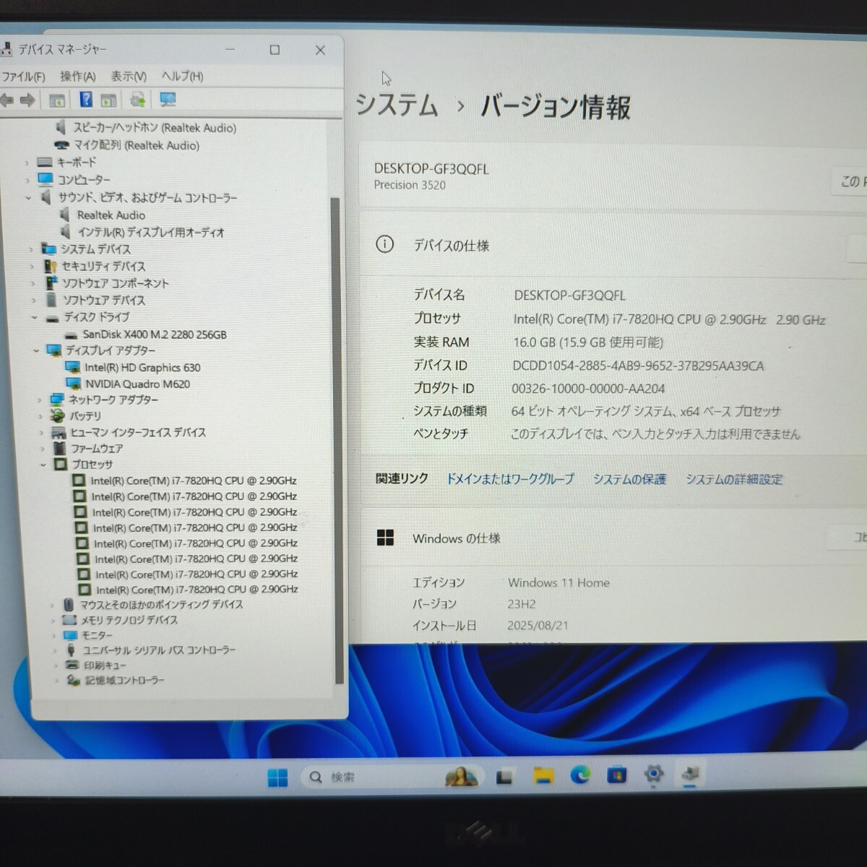Click the 16.0 GB RAM value
867x867 pixels.
point(588,342)
